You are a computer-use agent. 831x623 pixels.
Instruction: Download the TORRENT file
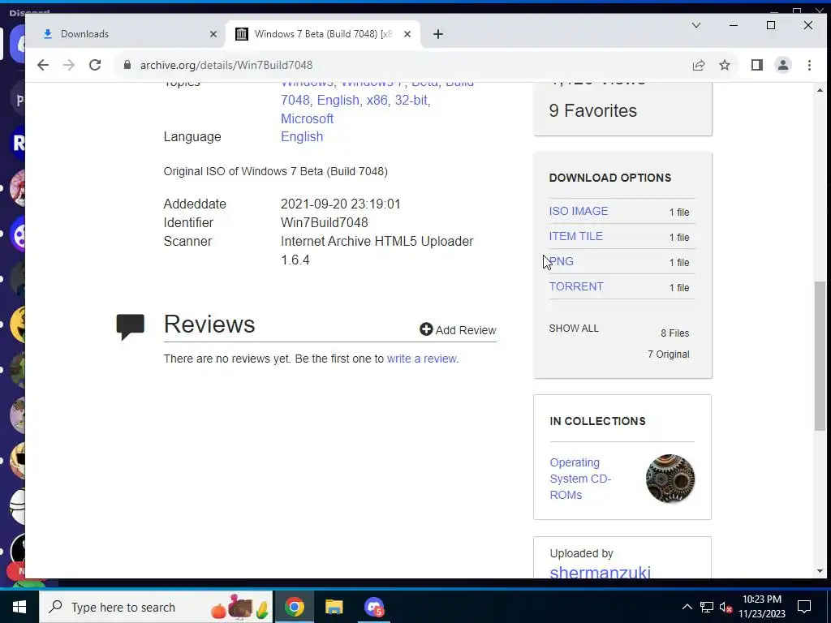(576, 286)
